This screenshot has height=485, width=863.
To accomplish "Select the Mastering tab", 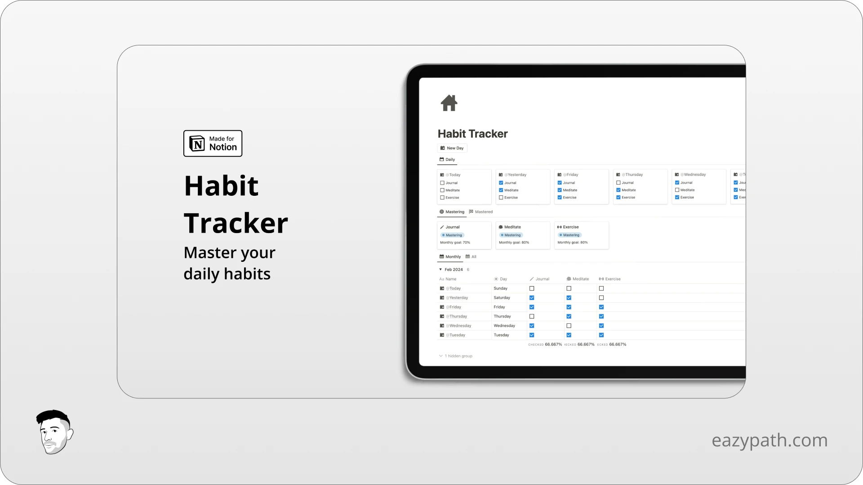I will 452,212.
